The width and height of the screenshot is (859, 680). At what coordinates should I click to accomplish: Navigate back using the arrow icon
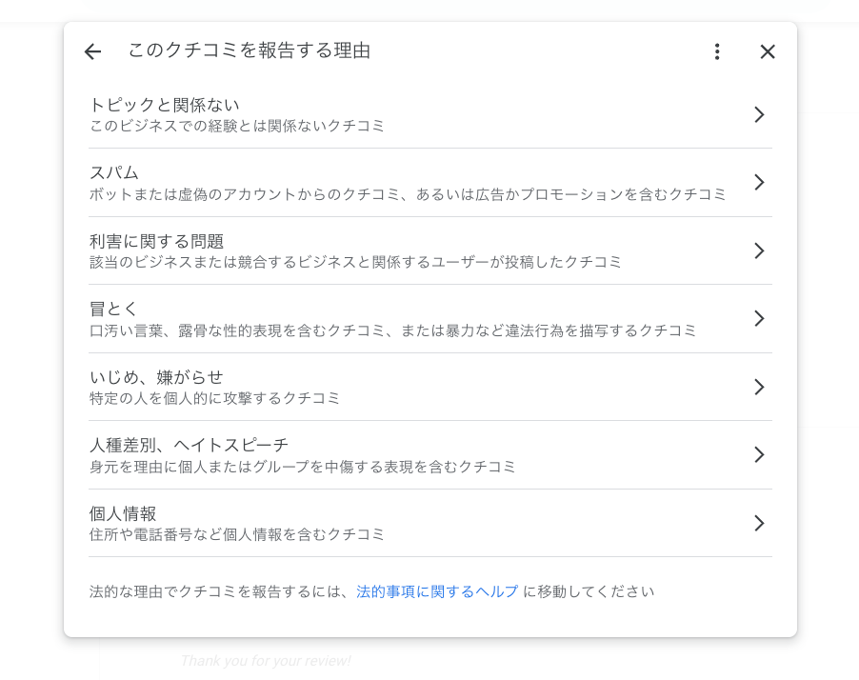coord(91,51)
